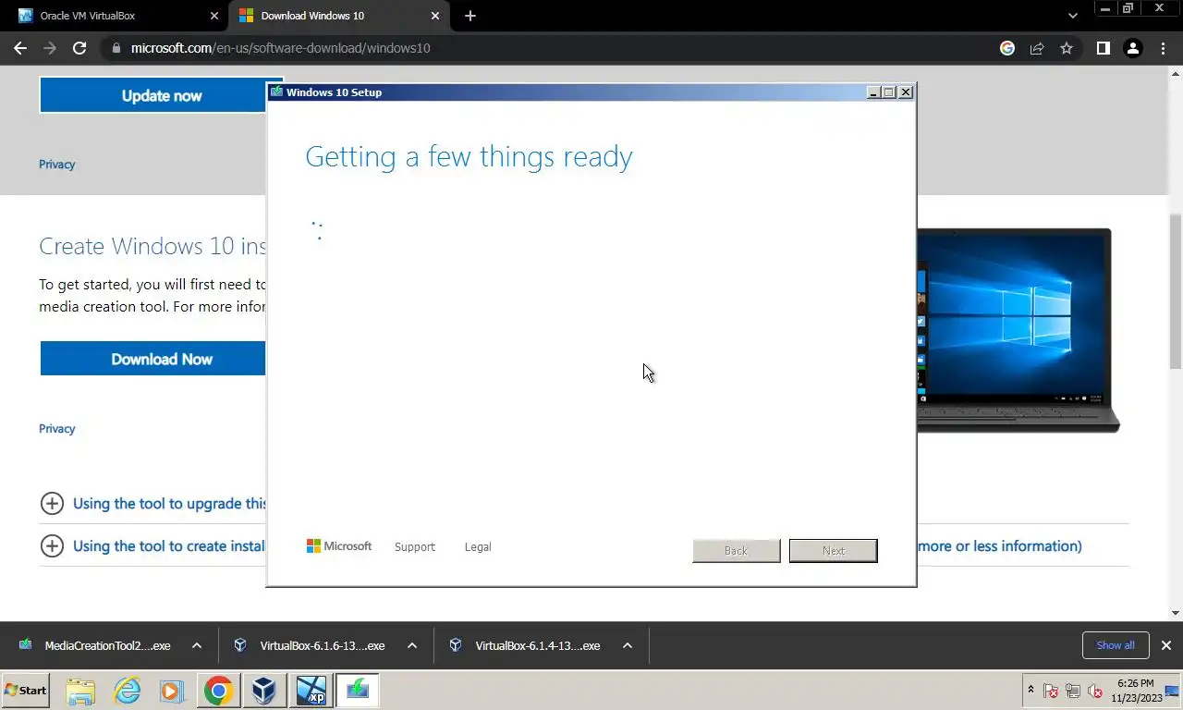This screenshot has height=710, width=1183.
Task: Expand options for VirtualBox-6.1.4 download
Action: click(x=628, y=645)
